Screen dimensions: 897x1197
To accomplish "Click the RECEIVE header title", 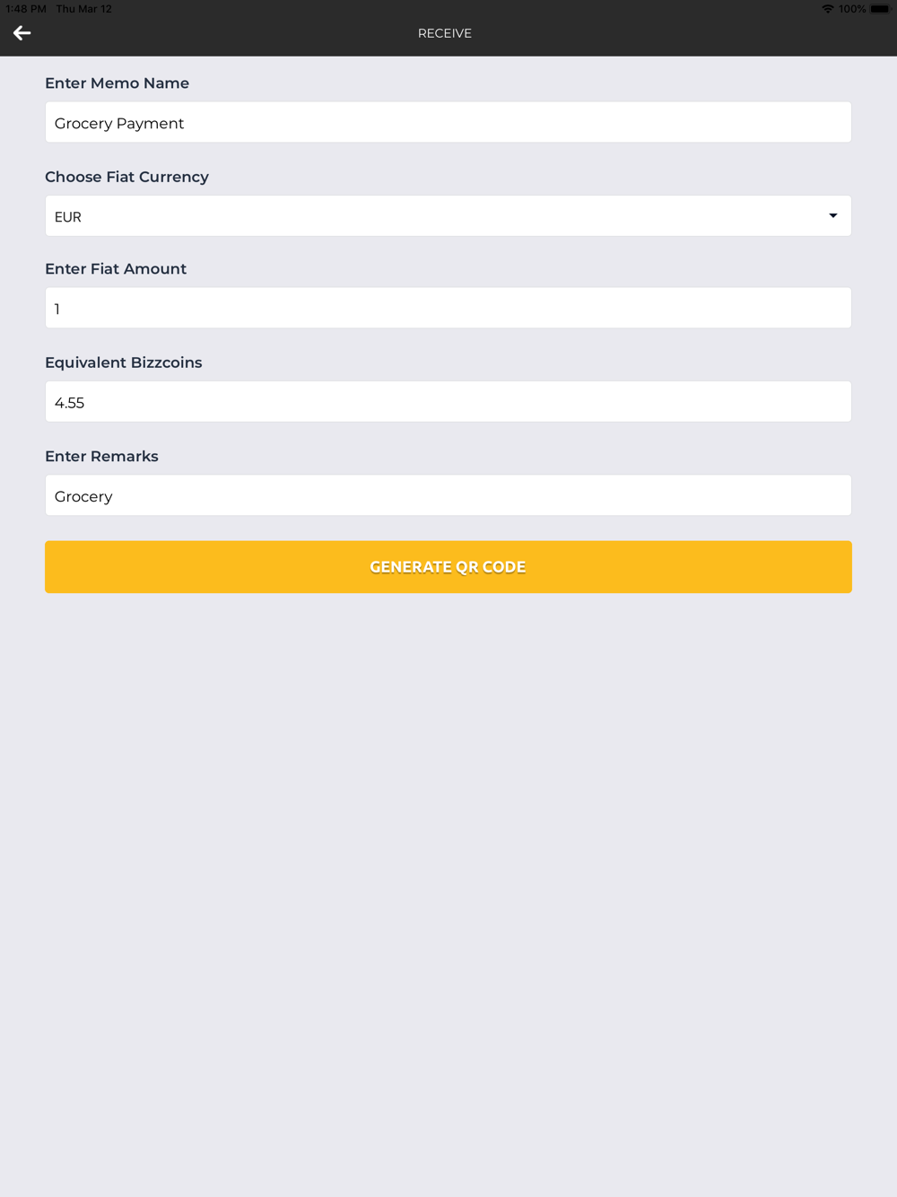I will point(445,33).
